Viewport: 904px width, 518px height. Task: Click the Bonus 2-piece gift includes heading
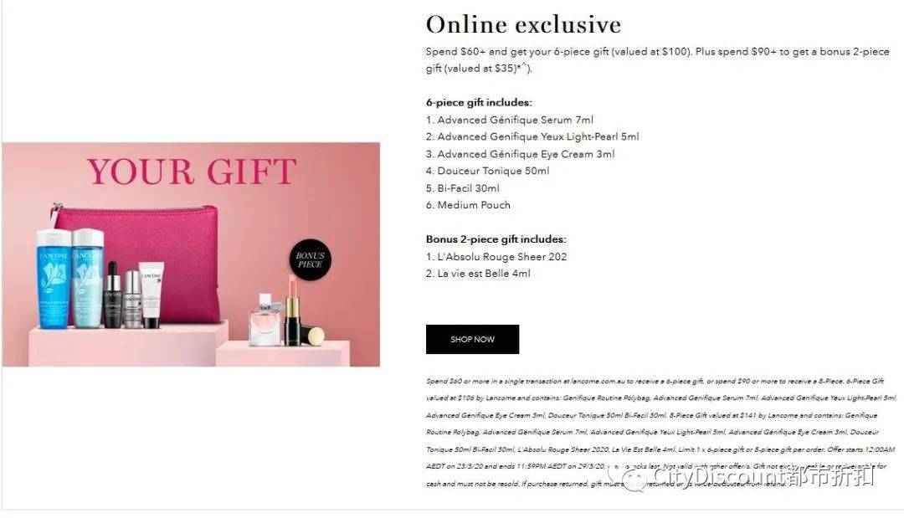click(x=496, y=239)
